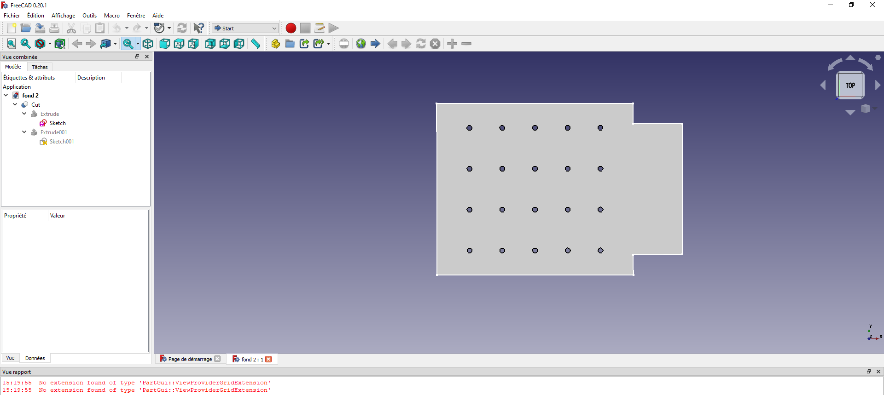Image resolution: width=884 pixels, height=395 pixels.
Task: Switch to the Tâches tab
Action: [x=40, y=67]
